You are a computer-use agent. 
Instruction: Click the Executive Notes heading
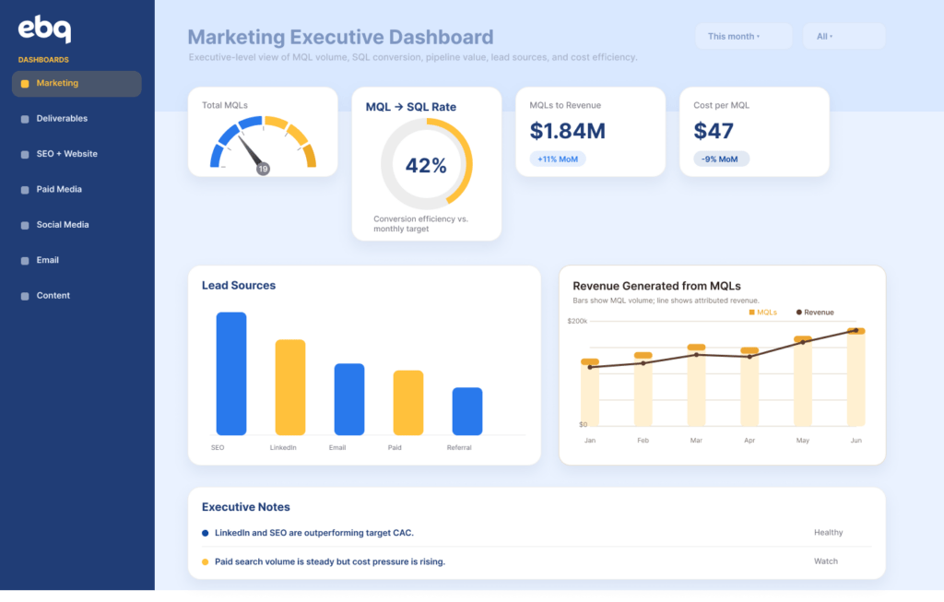click(x=245, y=507)
